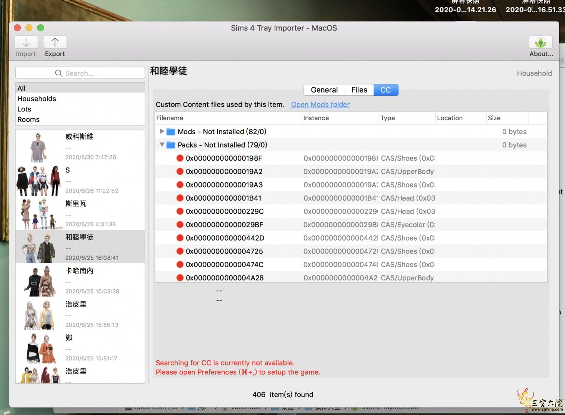Image resolution: width=565 pixels, height=415 pixels.
Task: Click the Packs folder icon
Action: point(171,145)
